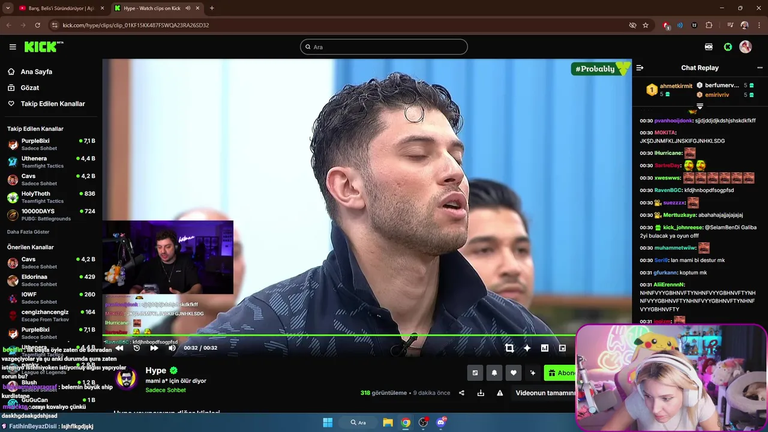This screenshot has height=432, width=768.
Task: Open Chrome extensions puzzle icon
Action: click(709, 25)
